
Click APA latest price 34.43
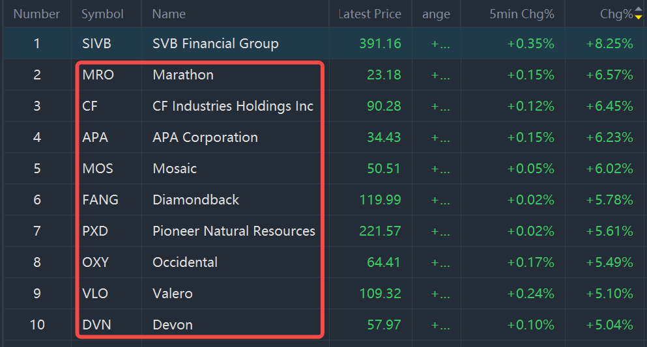384,137
